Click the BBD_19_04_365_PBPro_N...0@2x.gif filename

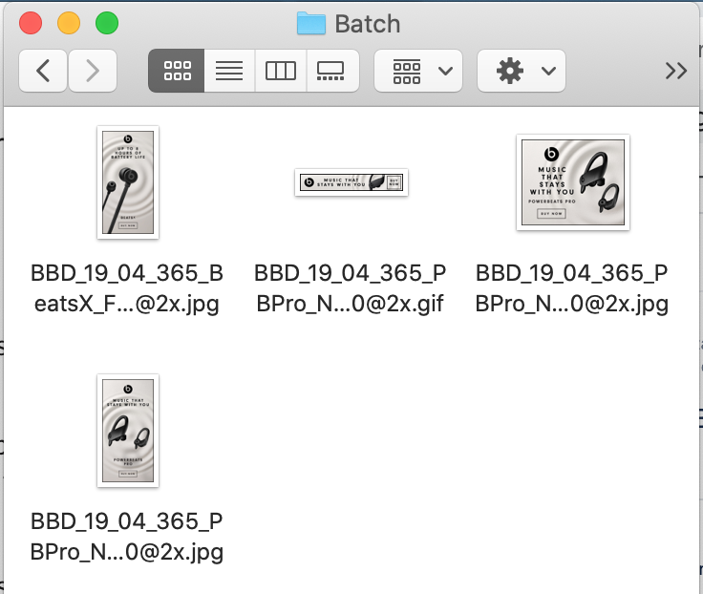point(351,289)
